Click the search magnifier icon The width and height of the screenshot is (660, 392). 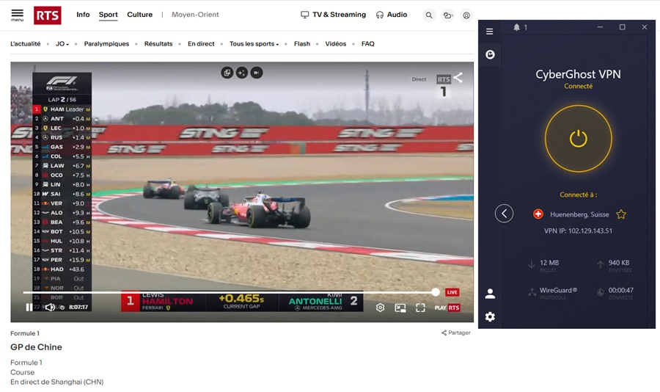pos(429,15)
